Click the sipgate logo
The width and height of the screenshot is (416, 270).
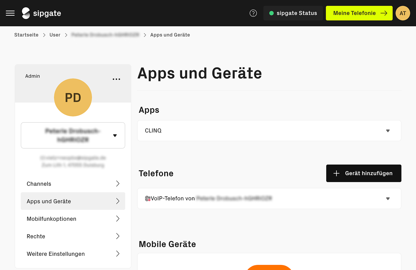pyautogui.click(x=41, y=13)
